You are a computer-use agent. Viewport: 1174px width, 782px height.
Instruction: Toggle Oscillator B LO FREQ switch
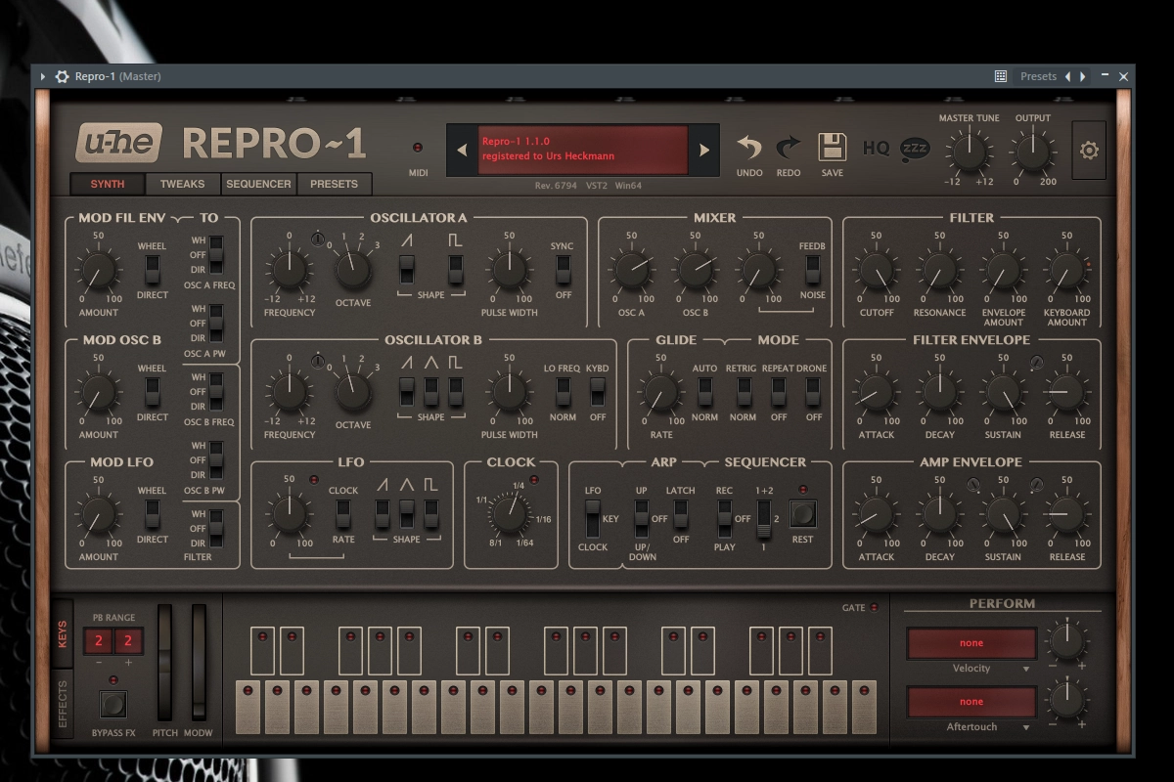click(x=563, y=391)
